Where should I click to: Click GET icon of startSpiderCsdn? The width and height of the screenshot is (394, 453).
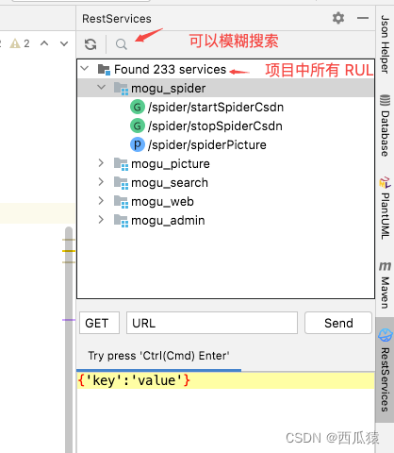[138, 107]
